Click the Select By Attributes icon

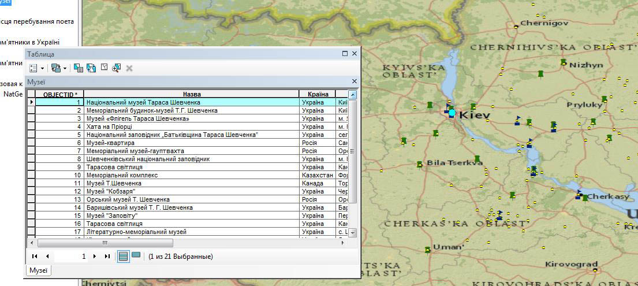[79, 68]
